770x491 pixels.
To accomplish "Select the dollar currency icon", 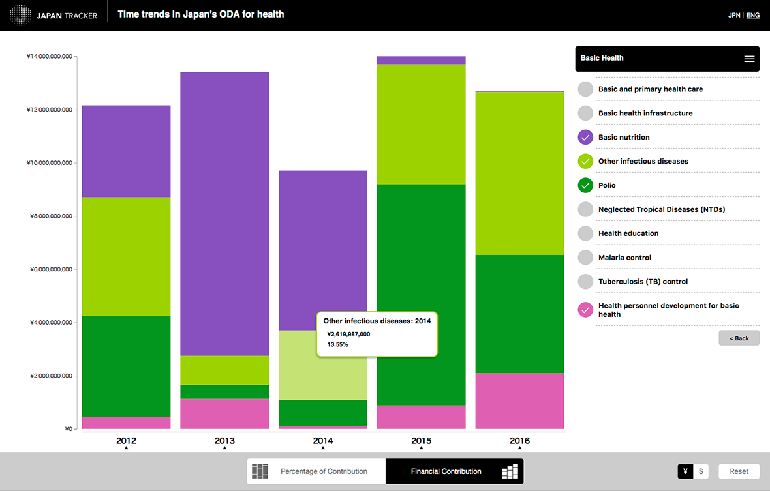I will [x=701, y=471].
